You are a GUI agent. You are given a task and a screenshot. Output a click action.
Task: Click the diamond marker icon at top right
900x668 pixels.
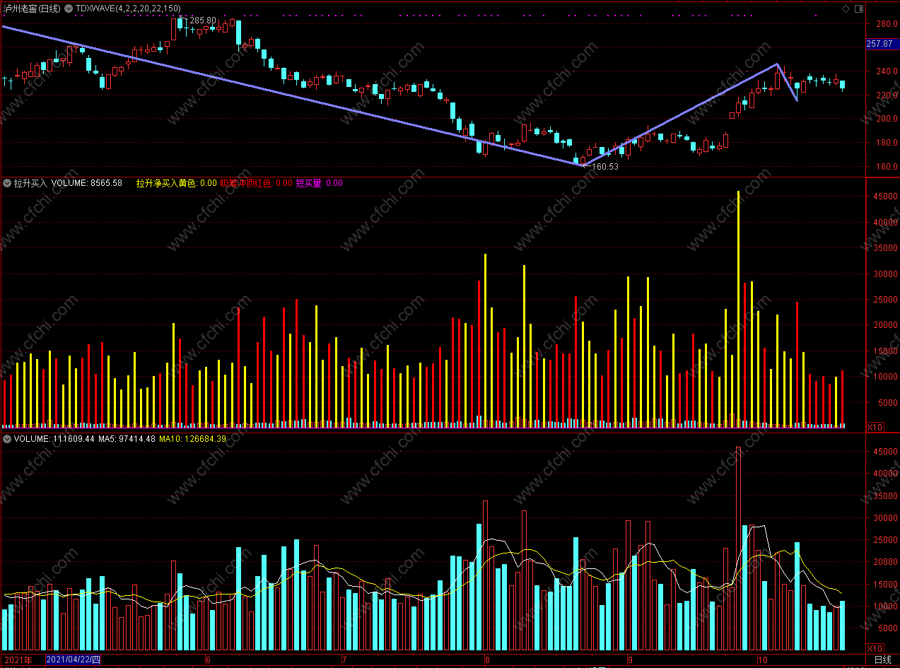[846, 8]
